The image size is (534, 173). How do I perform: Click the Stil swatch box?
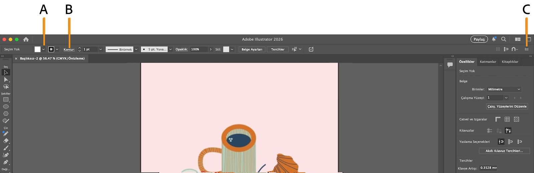[x=226, y=49]
